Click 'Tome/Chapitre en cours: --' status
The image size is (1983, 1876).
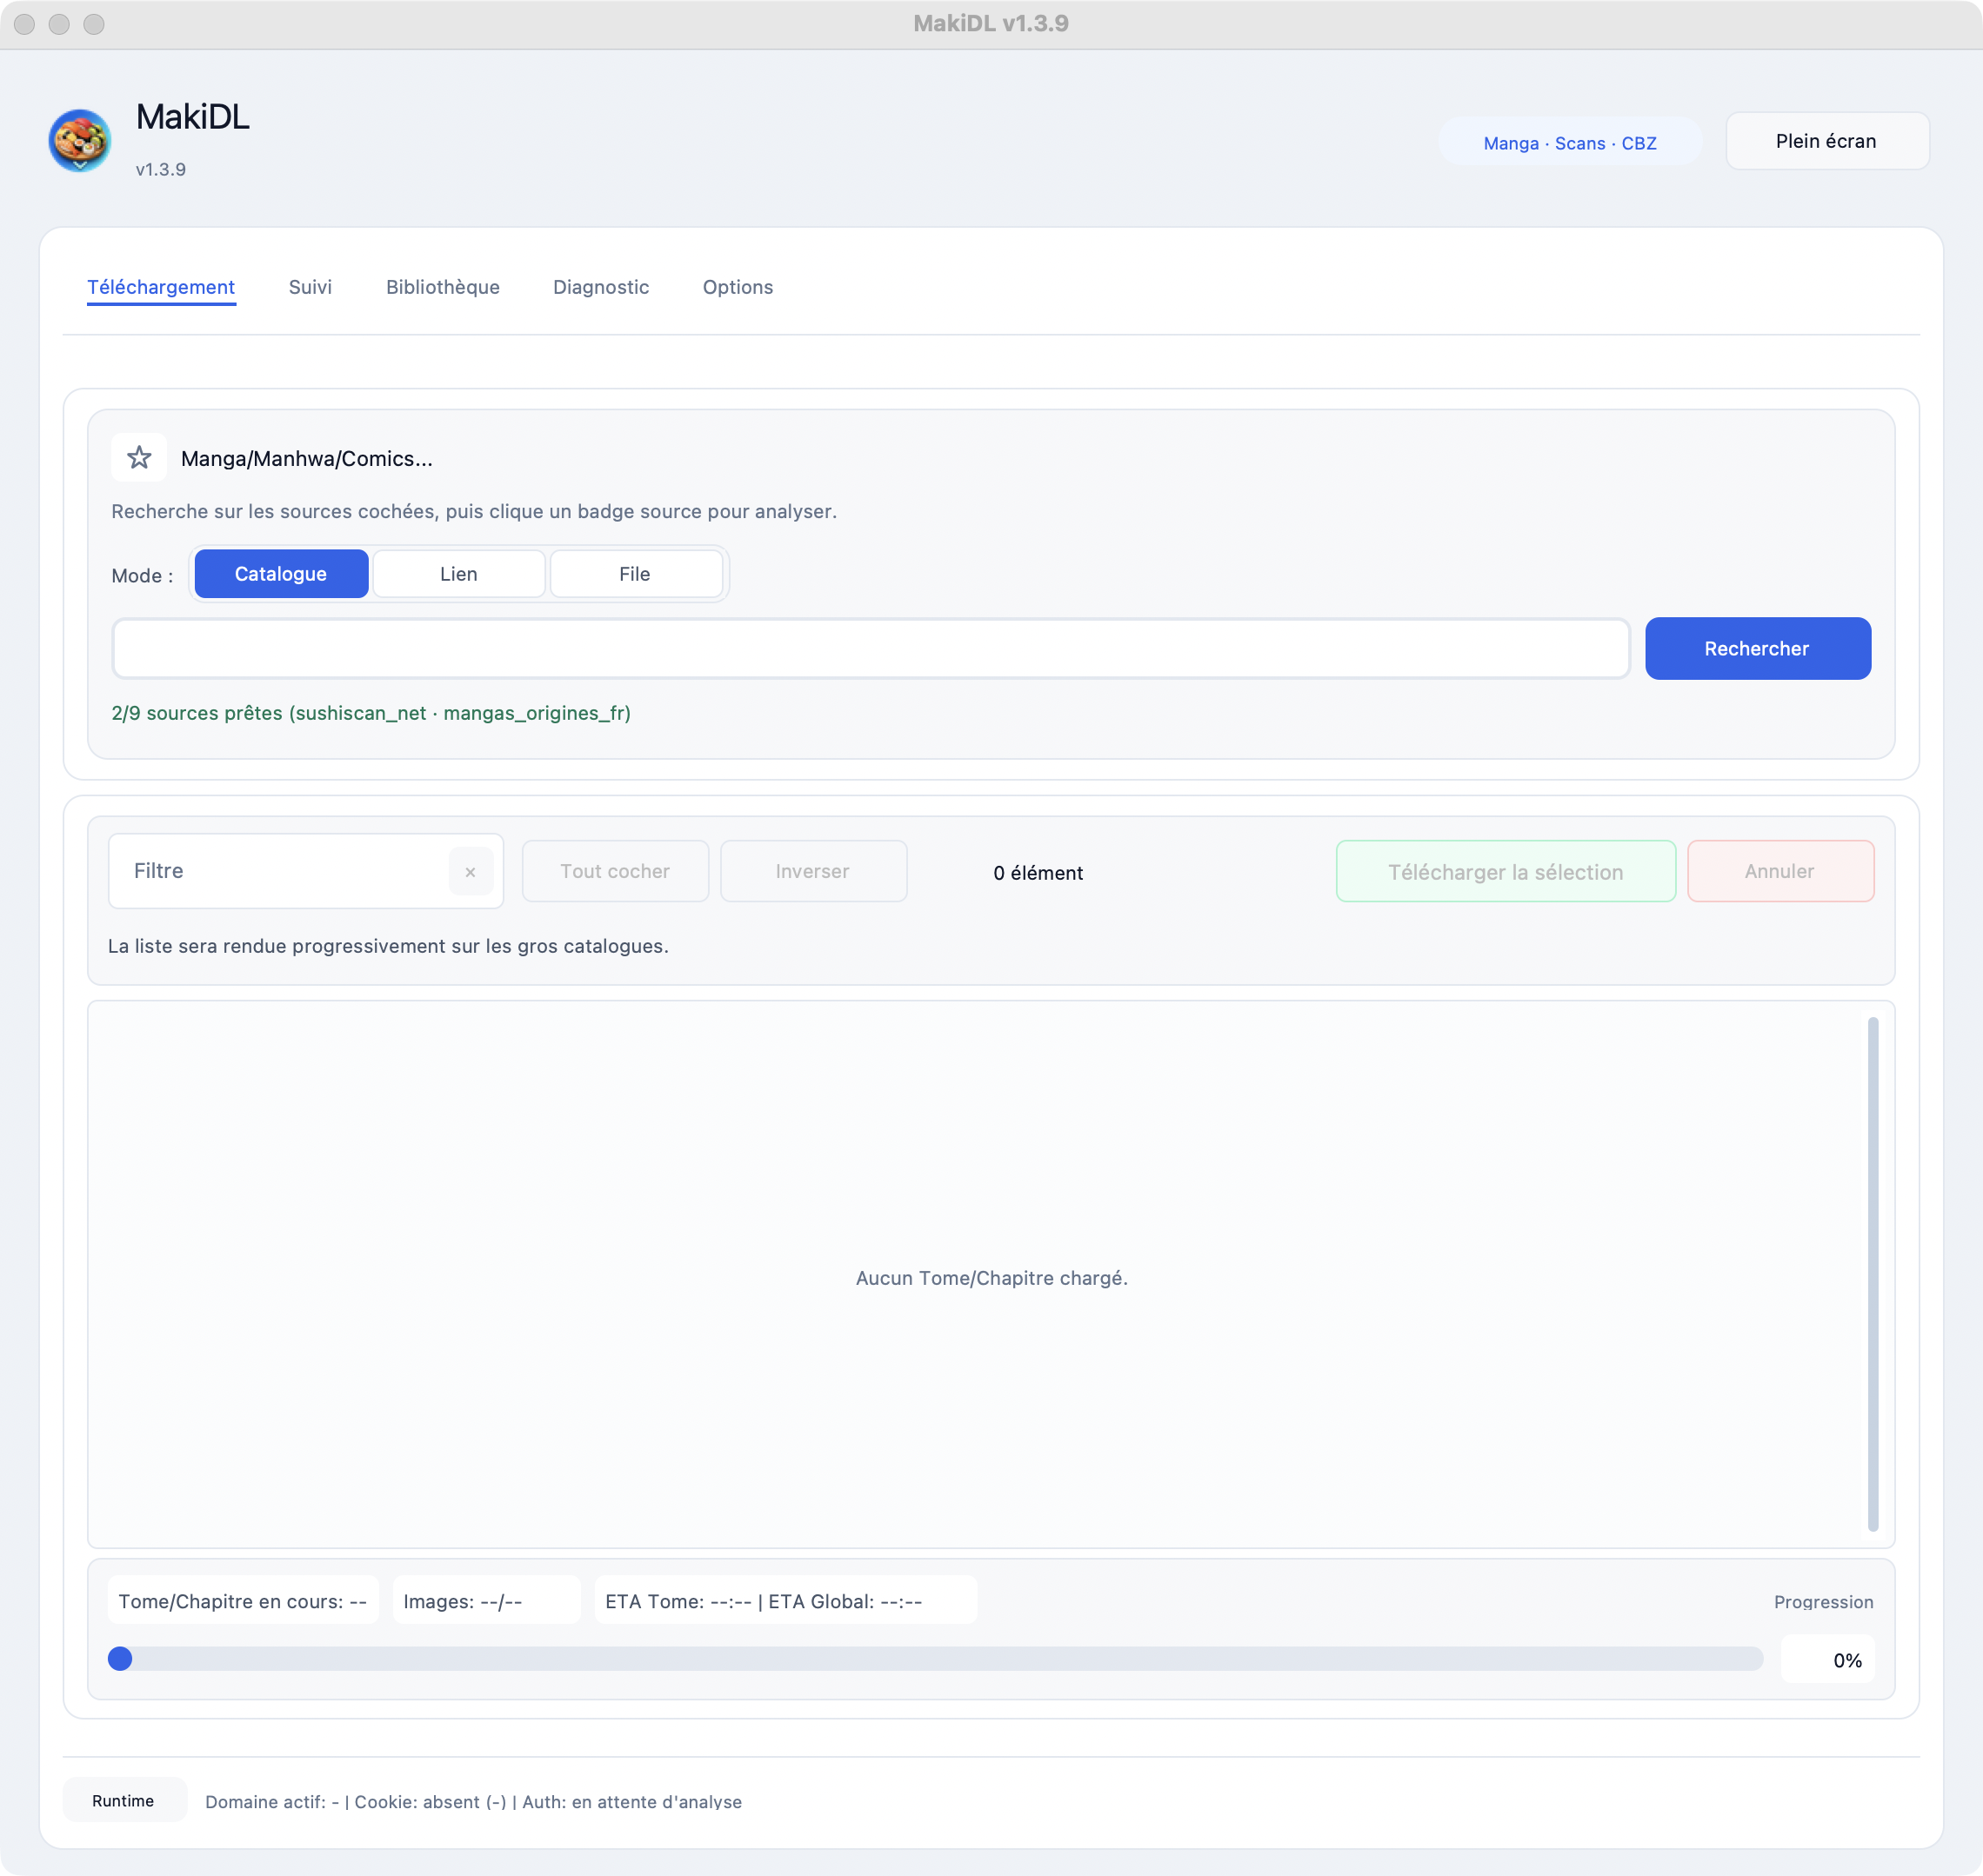tap(244, 1601)
